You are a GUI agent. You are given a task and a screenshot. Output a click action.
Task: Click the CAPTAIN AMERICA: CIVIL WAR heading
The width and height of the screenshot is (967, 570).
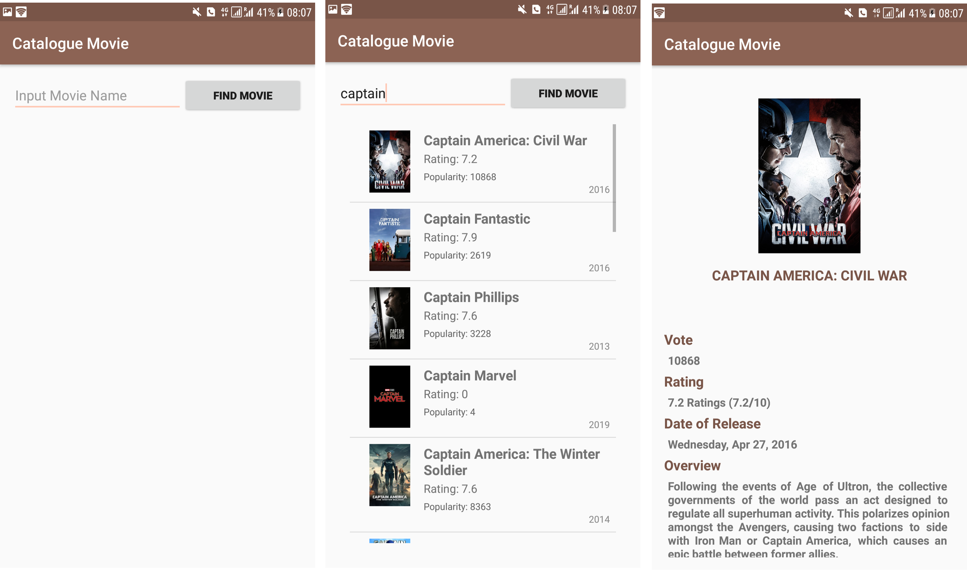click(x=809, y=276)
